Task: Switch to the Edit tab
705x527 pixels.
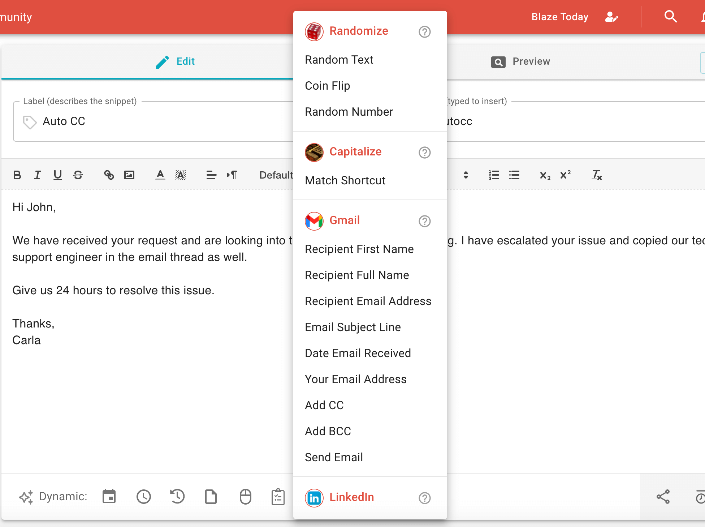Action: (175, 61)
